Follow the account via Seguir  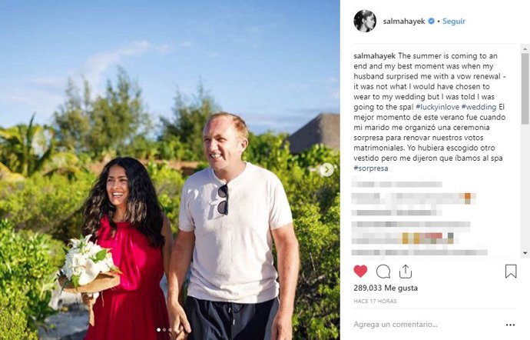(454, 21)
